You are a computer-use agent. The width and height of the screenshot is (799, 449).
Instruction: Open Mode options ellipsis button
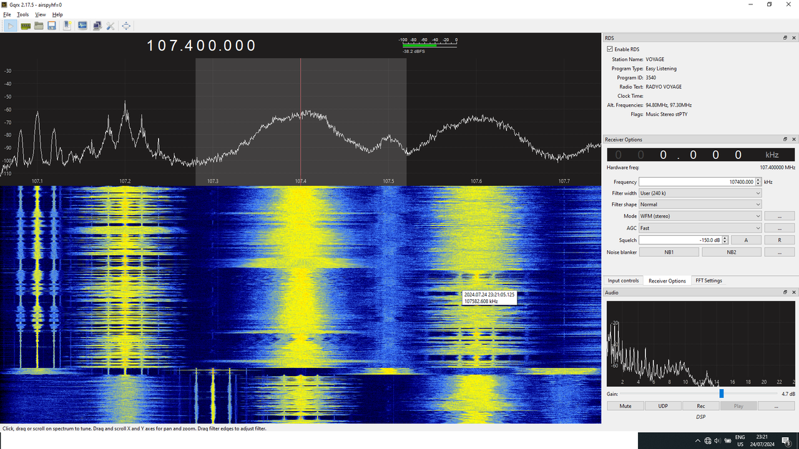pos(780,216)
